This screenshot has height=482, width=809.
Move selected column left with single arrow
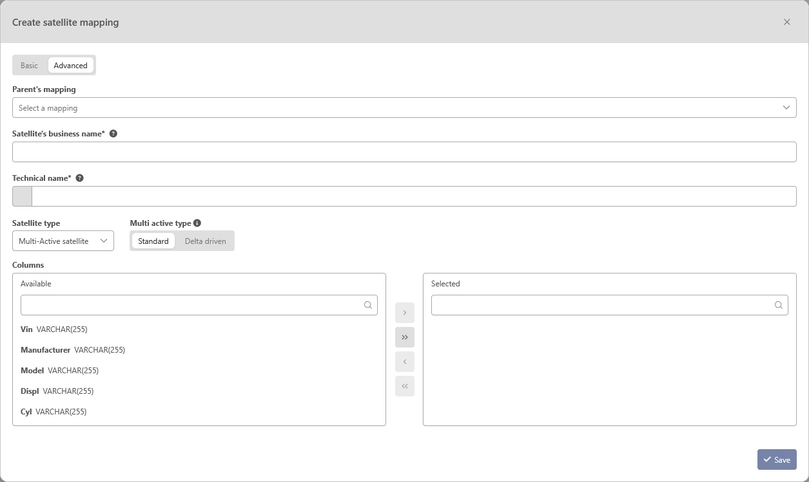405,362
